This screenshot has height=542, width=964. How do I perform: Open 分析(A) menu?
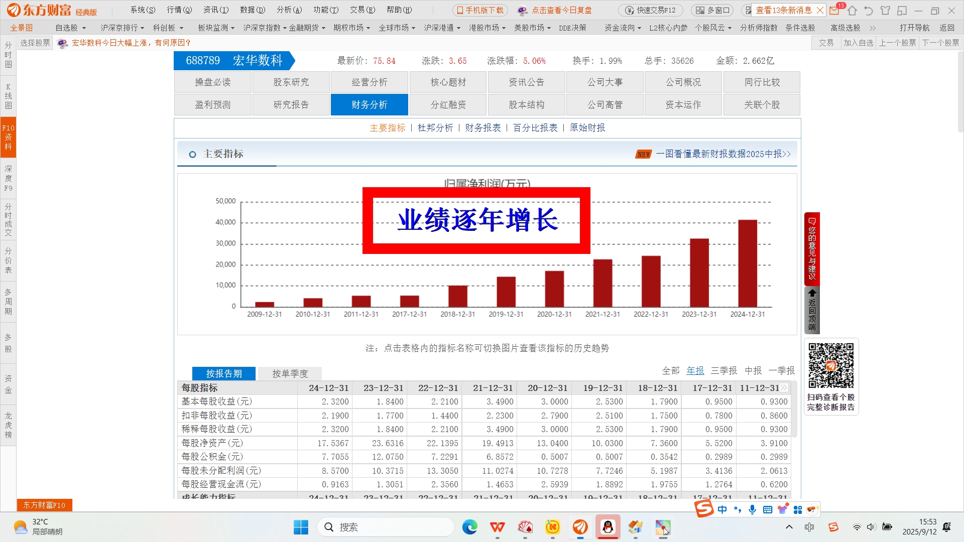pyautogui.click(x=289, y=10)
